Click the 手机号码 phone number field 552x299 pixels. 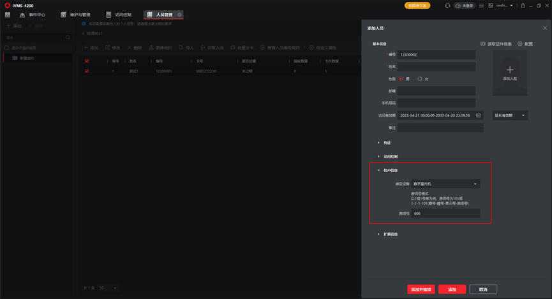[436, 103]
